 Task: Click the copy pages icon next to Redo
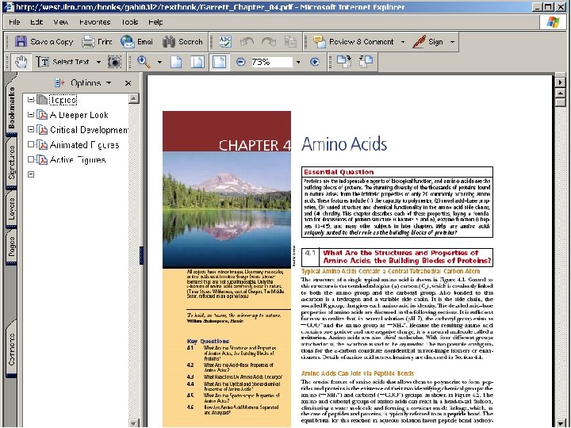(290, 42)
